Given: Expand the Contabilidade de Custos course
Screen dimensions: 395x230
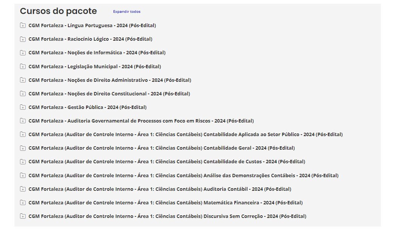Looking at the screenshot, I should coord(167,162).
